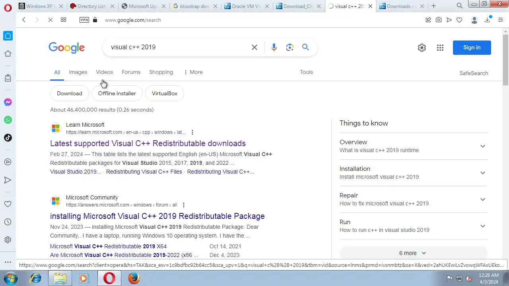Select the Shopping search tab
Screen dimensions: 509x286
pos(161,72)
